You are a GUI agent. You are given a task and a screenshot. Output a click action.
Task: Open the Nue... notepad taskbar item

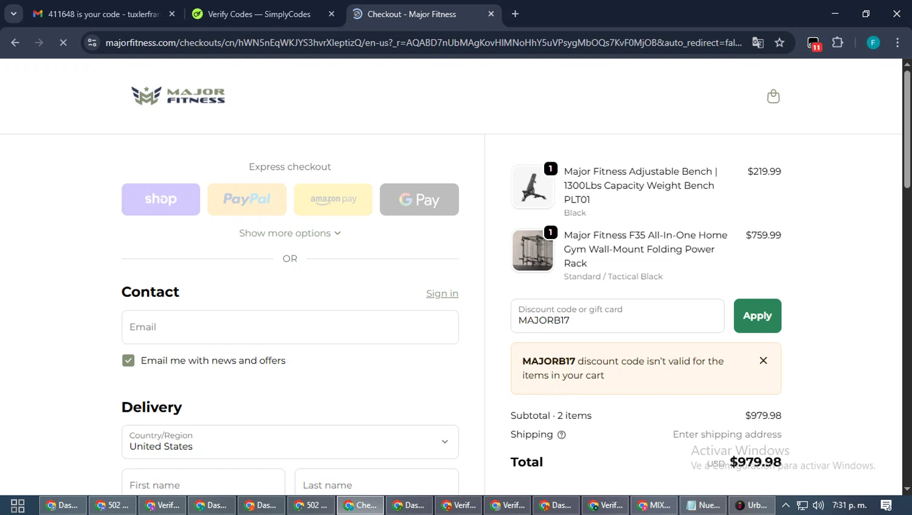(703, 505)
